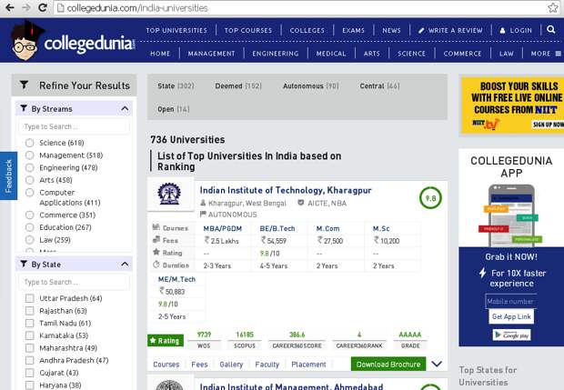Select the Science (618) stream radio

[x=30, y=143]
